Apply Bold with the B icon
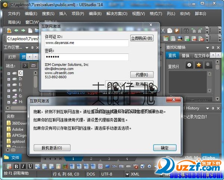 pos(16,166)
